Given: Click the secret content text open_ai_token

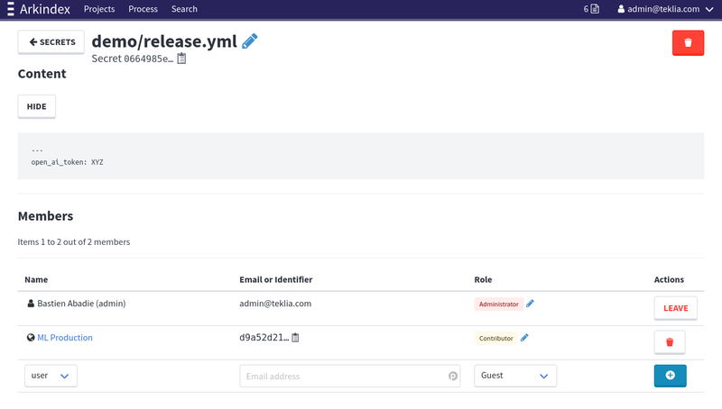Looking at the screenshot, I should [67, 162].
